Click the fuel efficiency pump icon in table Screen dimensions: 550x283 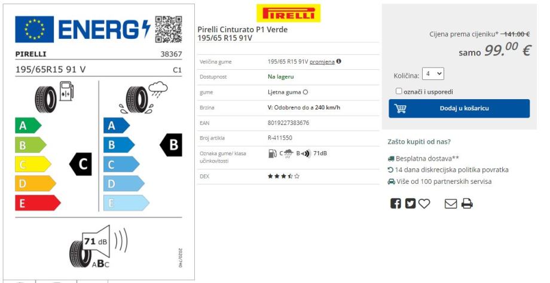point(272,153)
